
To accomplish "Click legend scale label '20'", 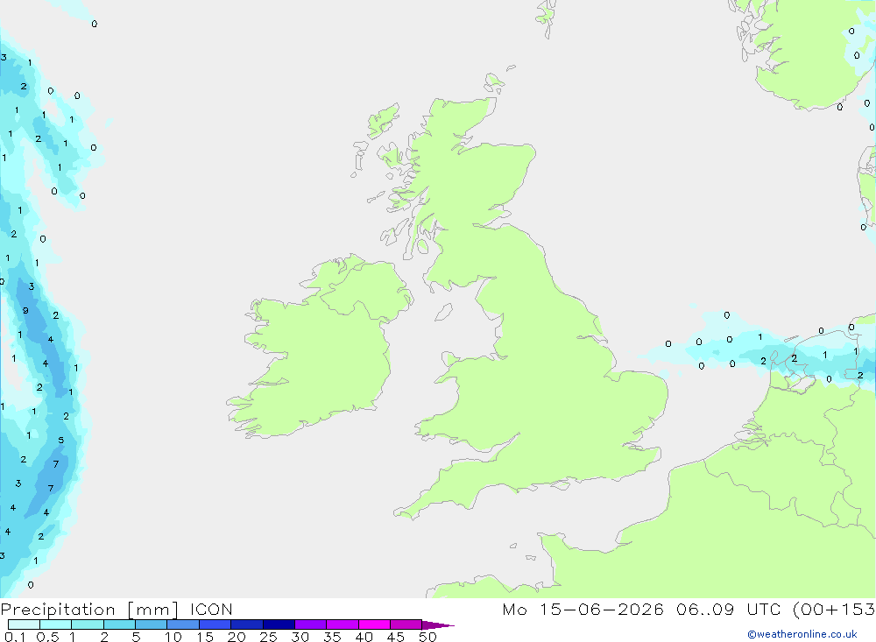I will [237, 637].
